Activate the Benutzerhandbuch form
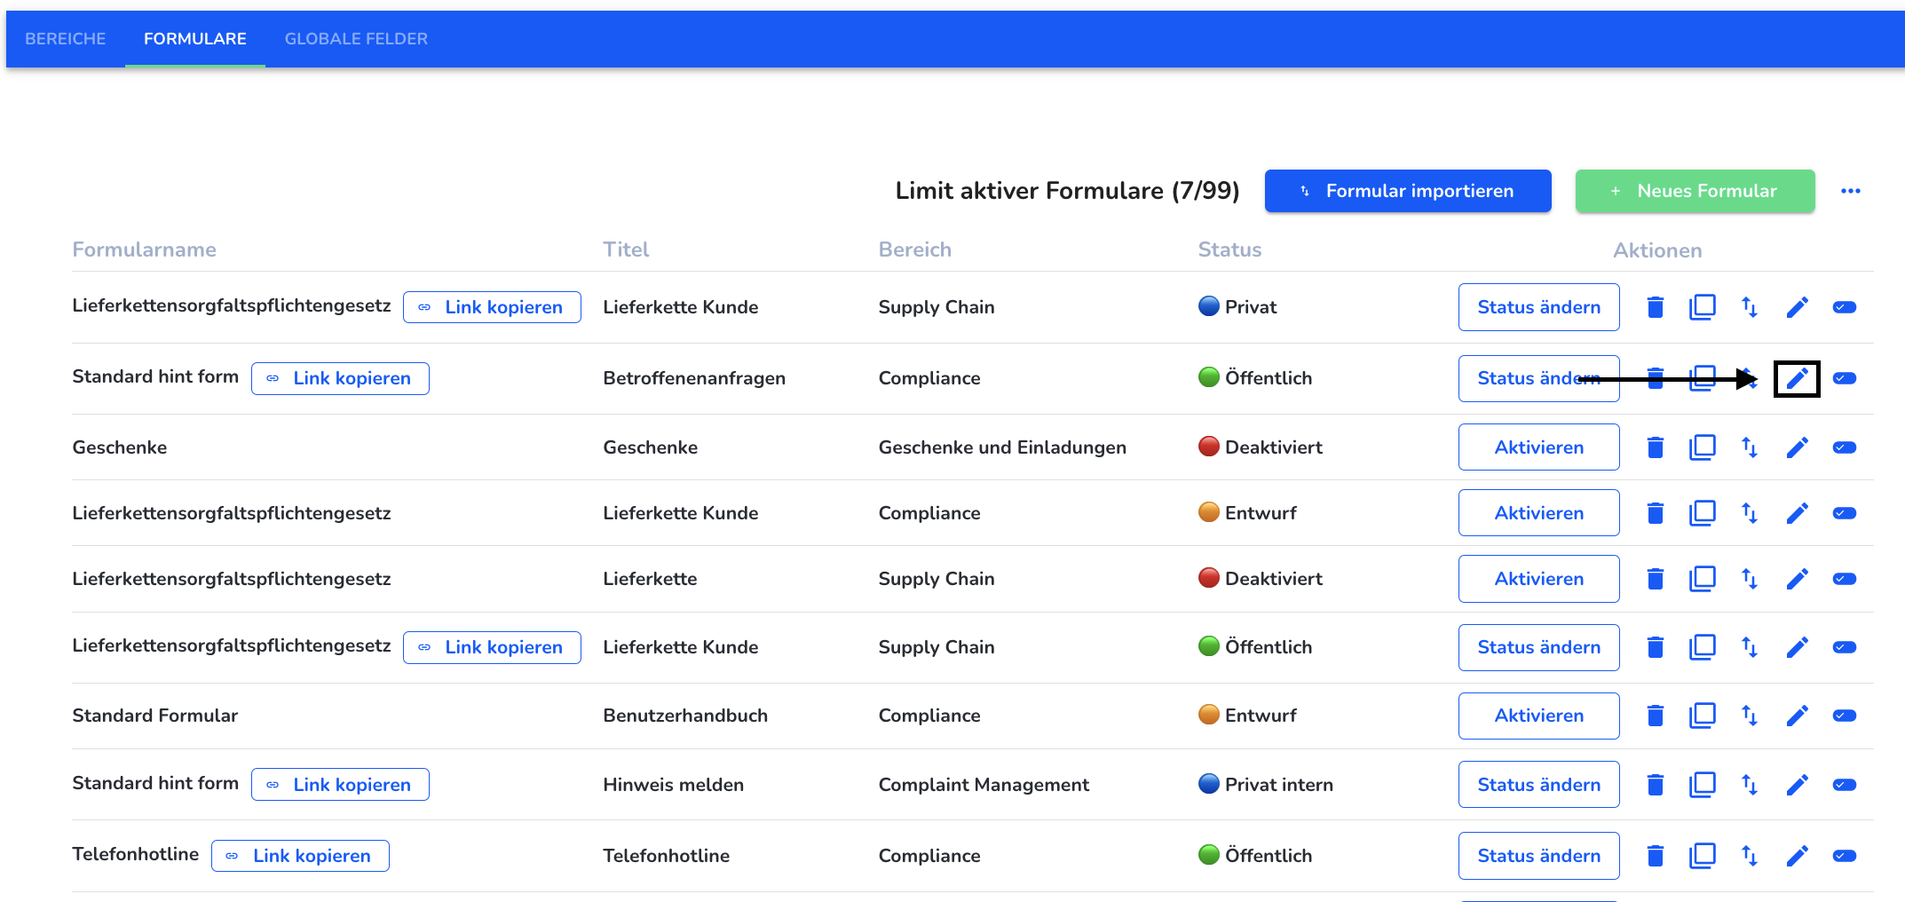1905x902 pixels. [x=1538, y=716]
